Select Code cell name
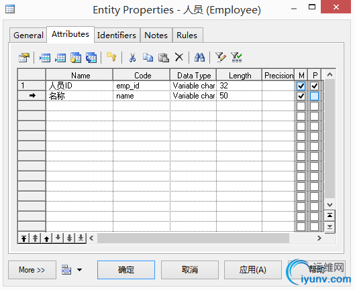355x290 pixels. 142,96
